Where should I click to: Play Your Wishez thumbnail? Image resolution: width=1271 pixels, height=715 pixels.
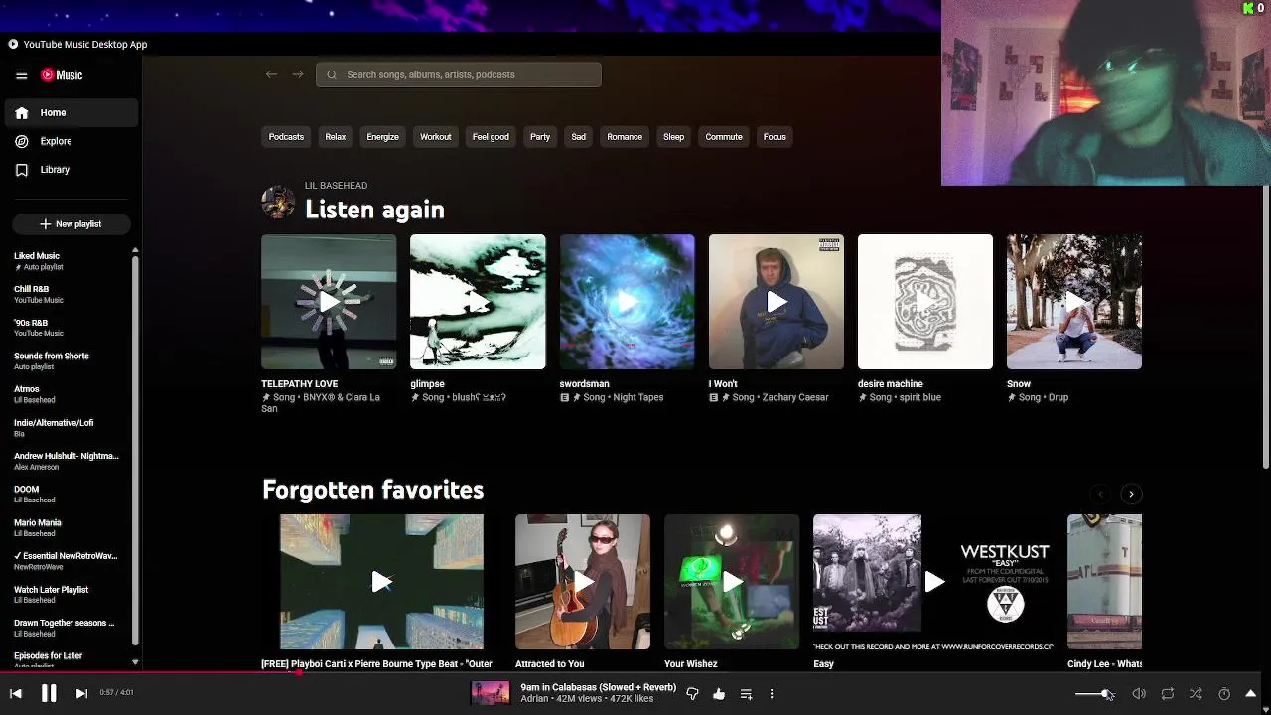tap(732, 582)
